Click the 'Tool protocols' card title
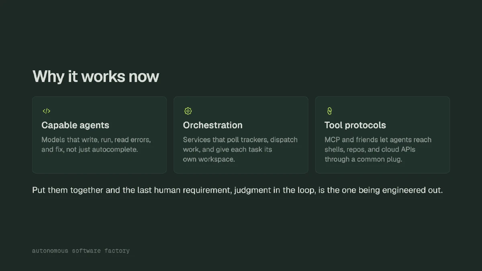Screen dimensions: 482x271 pos(355,125)
